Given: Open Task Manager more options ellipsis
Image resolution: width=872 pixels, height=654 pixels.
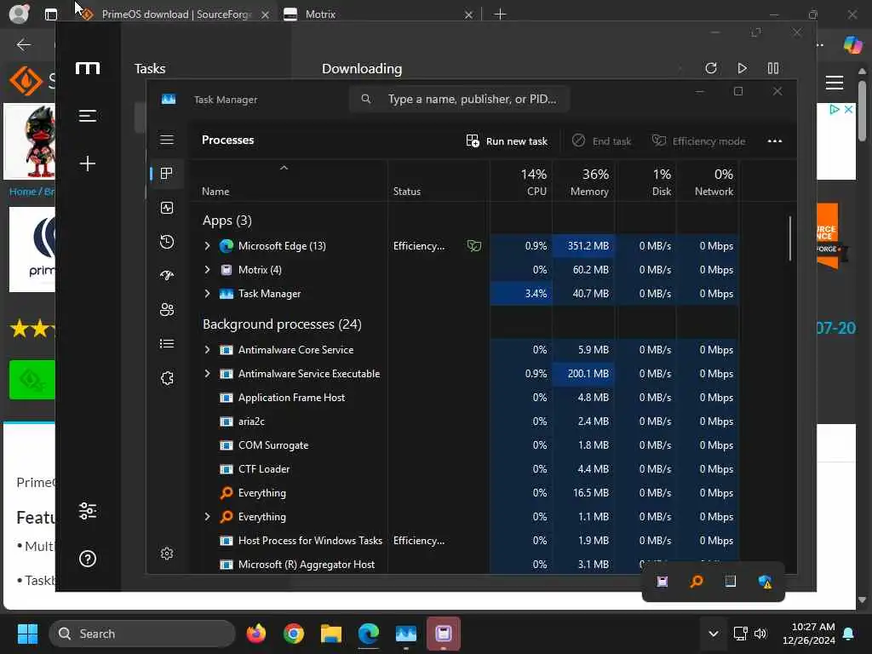Looking at the screenshot, I should tap(775, 141).
